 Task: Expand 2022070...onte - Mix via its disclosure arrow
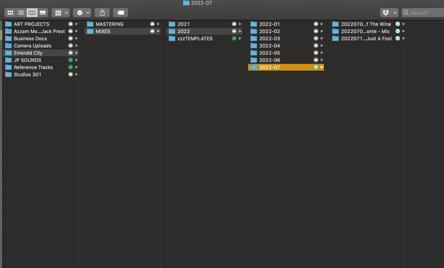tap(404, 31)
